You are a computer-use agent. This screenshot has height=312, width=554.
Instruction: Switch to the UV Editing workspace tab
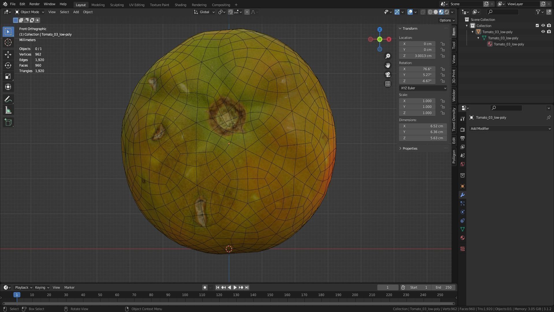137,5
